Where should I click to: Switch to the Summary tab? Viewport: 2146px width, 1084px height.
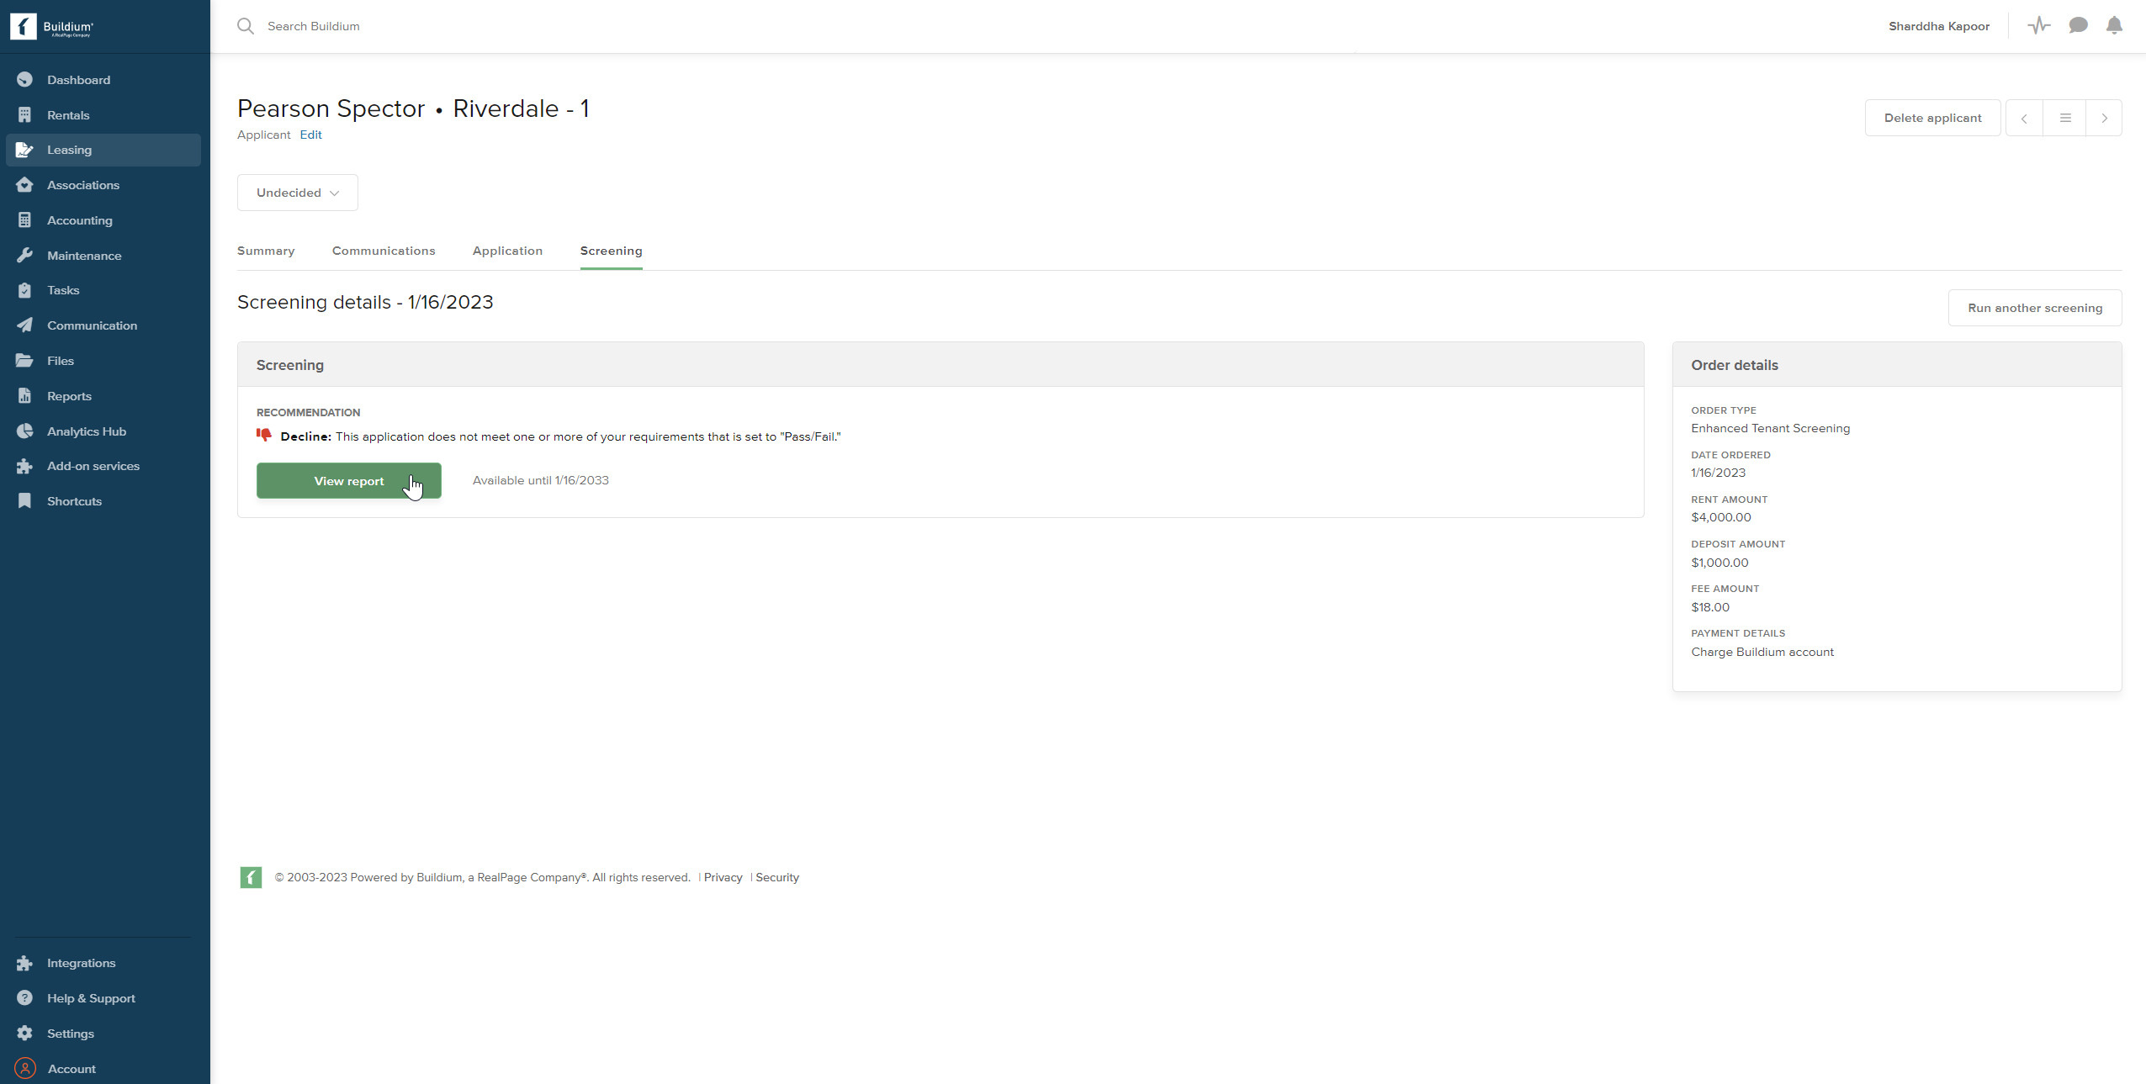pos(266,251)
